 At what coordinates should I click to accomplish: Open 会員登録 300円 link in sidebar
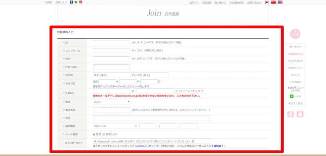pyautogui.click(x=295, y=54)
